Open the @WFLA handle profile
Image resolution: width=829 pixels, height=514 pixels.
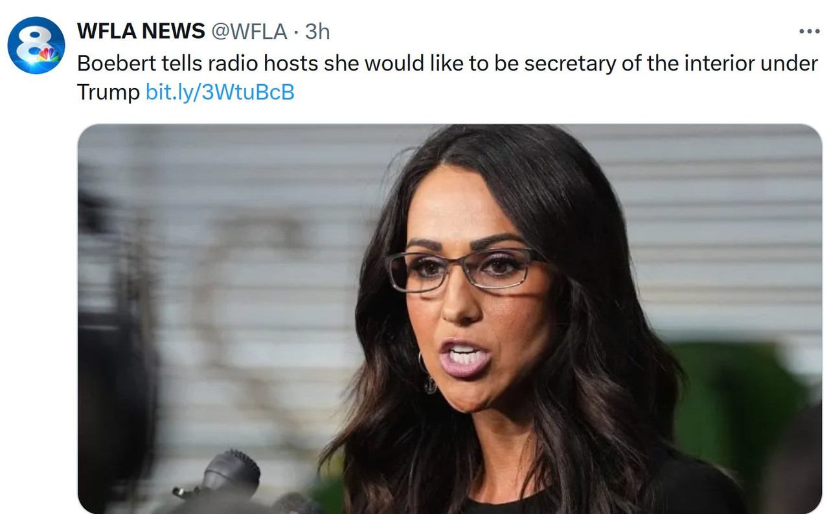pos(249,31)
